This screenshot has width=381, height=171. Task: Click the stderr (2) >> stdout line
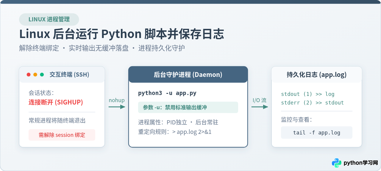pos(312,103)
